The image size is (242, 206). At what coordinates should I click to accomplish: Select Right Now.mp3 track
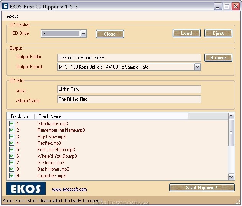(52, 137)
